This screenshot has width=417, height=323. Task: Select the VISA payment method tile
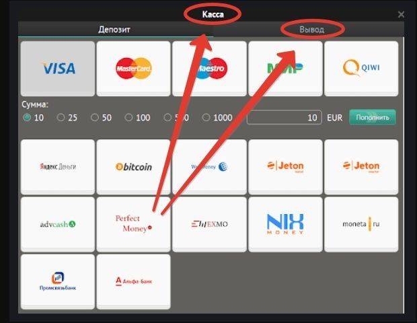click(58, 69)
